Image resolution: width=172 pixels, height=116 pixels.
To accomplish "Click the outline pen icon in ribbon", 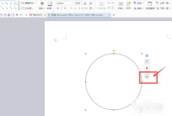I will (x=50, y=4).
